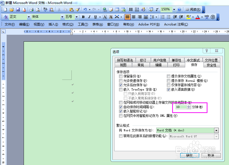The image size is (229, 165).
Task: Undo the last action
Action: click(x=85, y=10)
